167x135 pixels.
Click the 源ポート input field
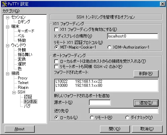[x=100, y=103]
